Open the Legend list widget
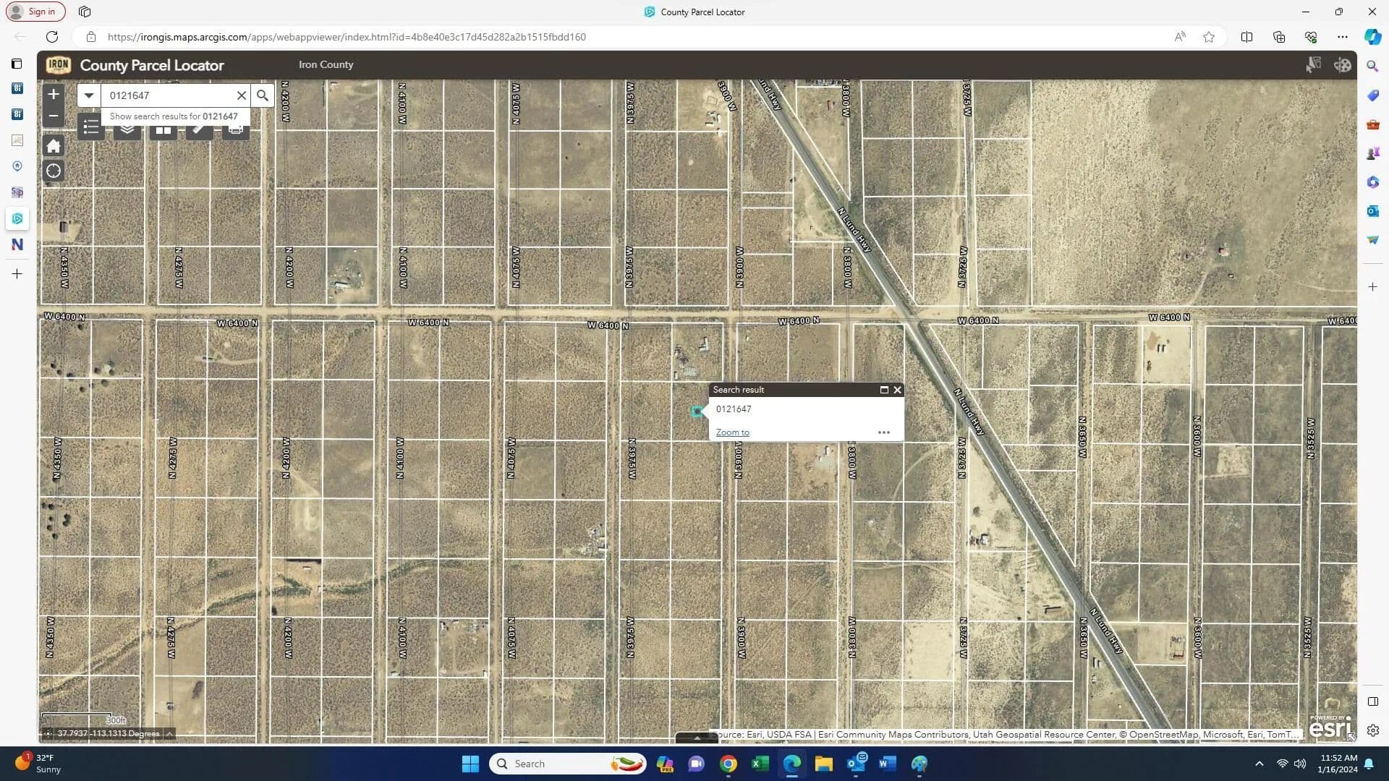 pyautogui.click(x=91, y=129)
